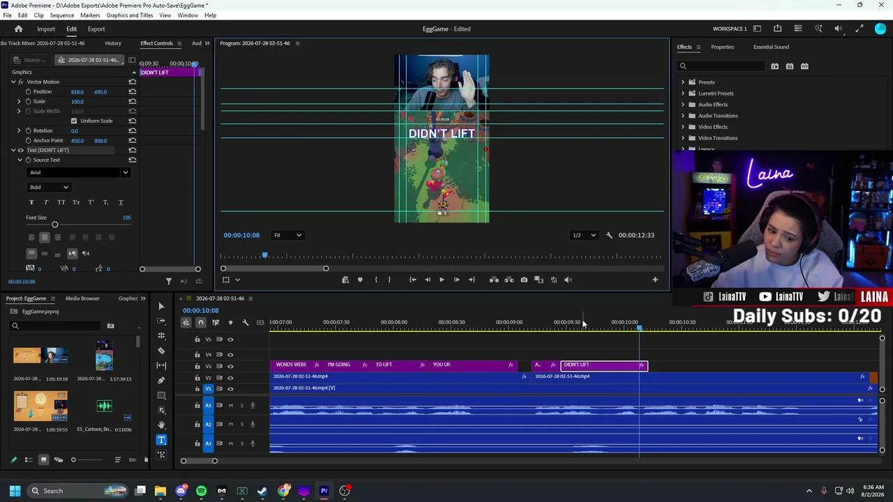Click the Windows Search box on the taskbar

pos(76,491)
